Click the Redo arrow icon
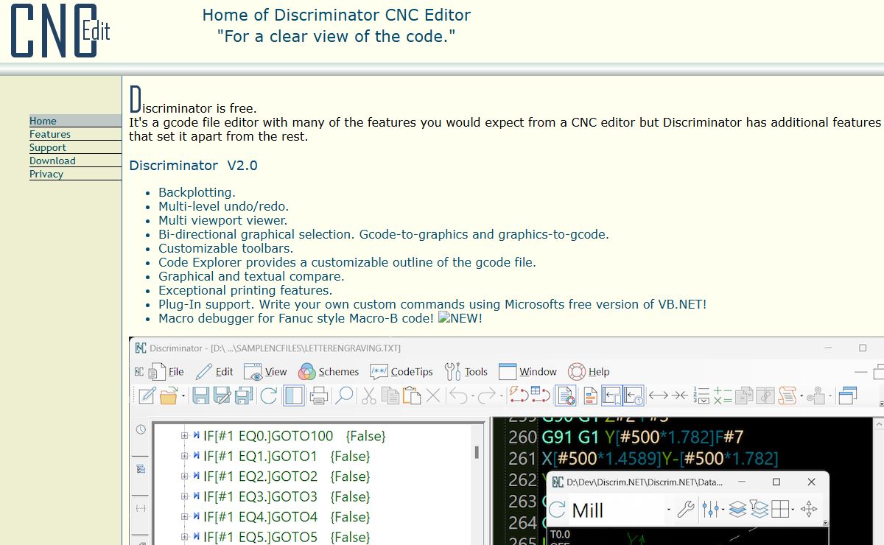The image size is (884, 545). [486, 395]
